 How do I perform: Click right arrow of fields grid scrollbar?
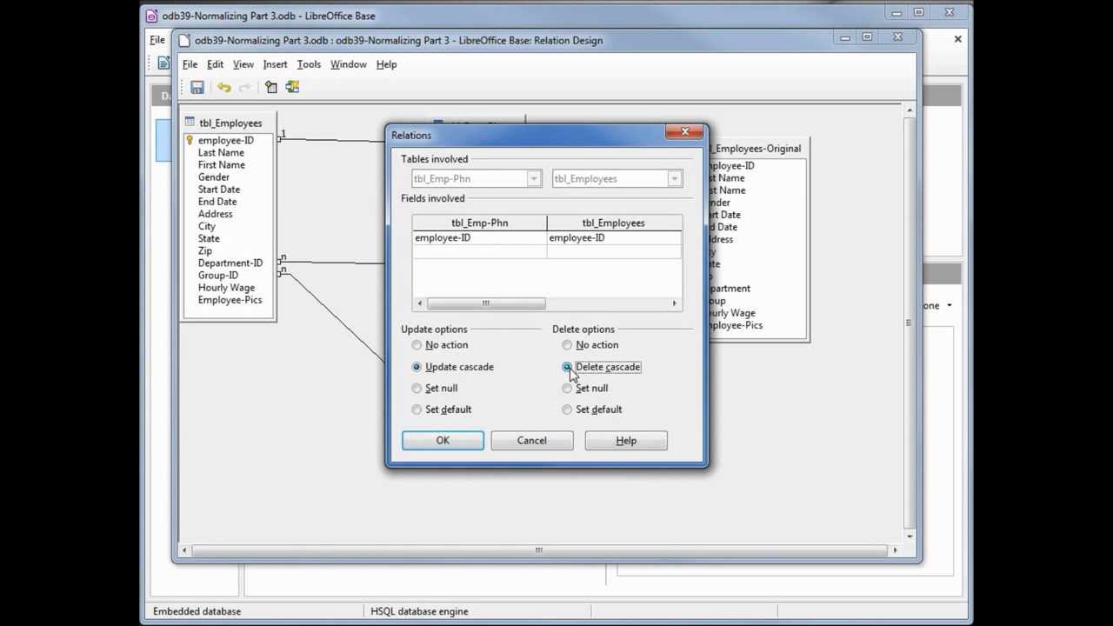point(674,303)
